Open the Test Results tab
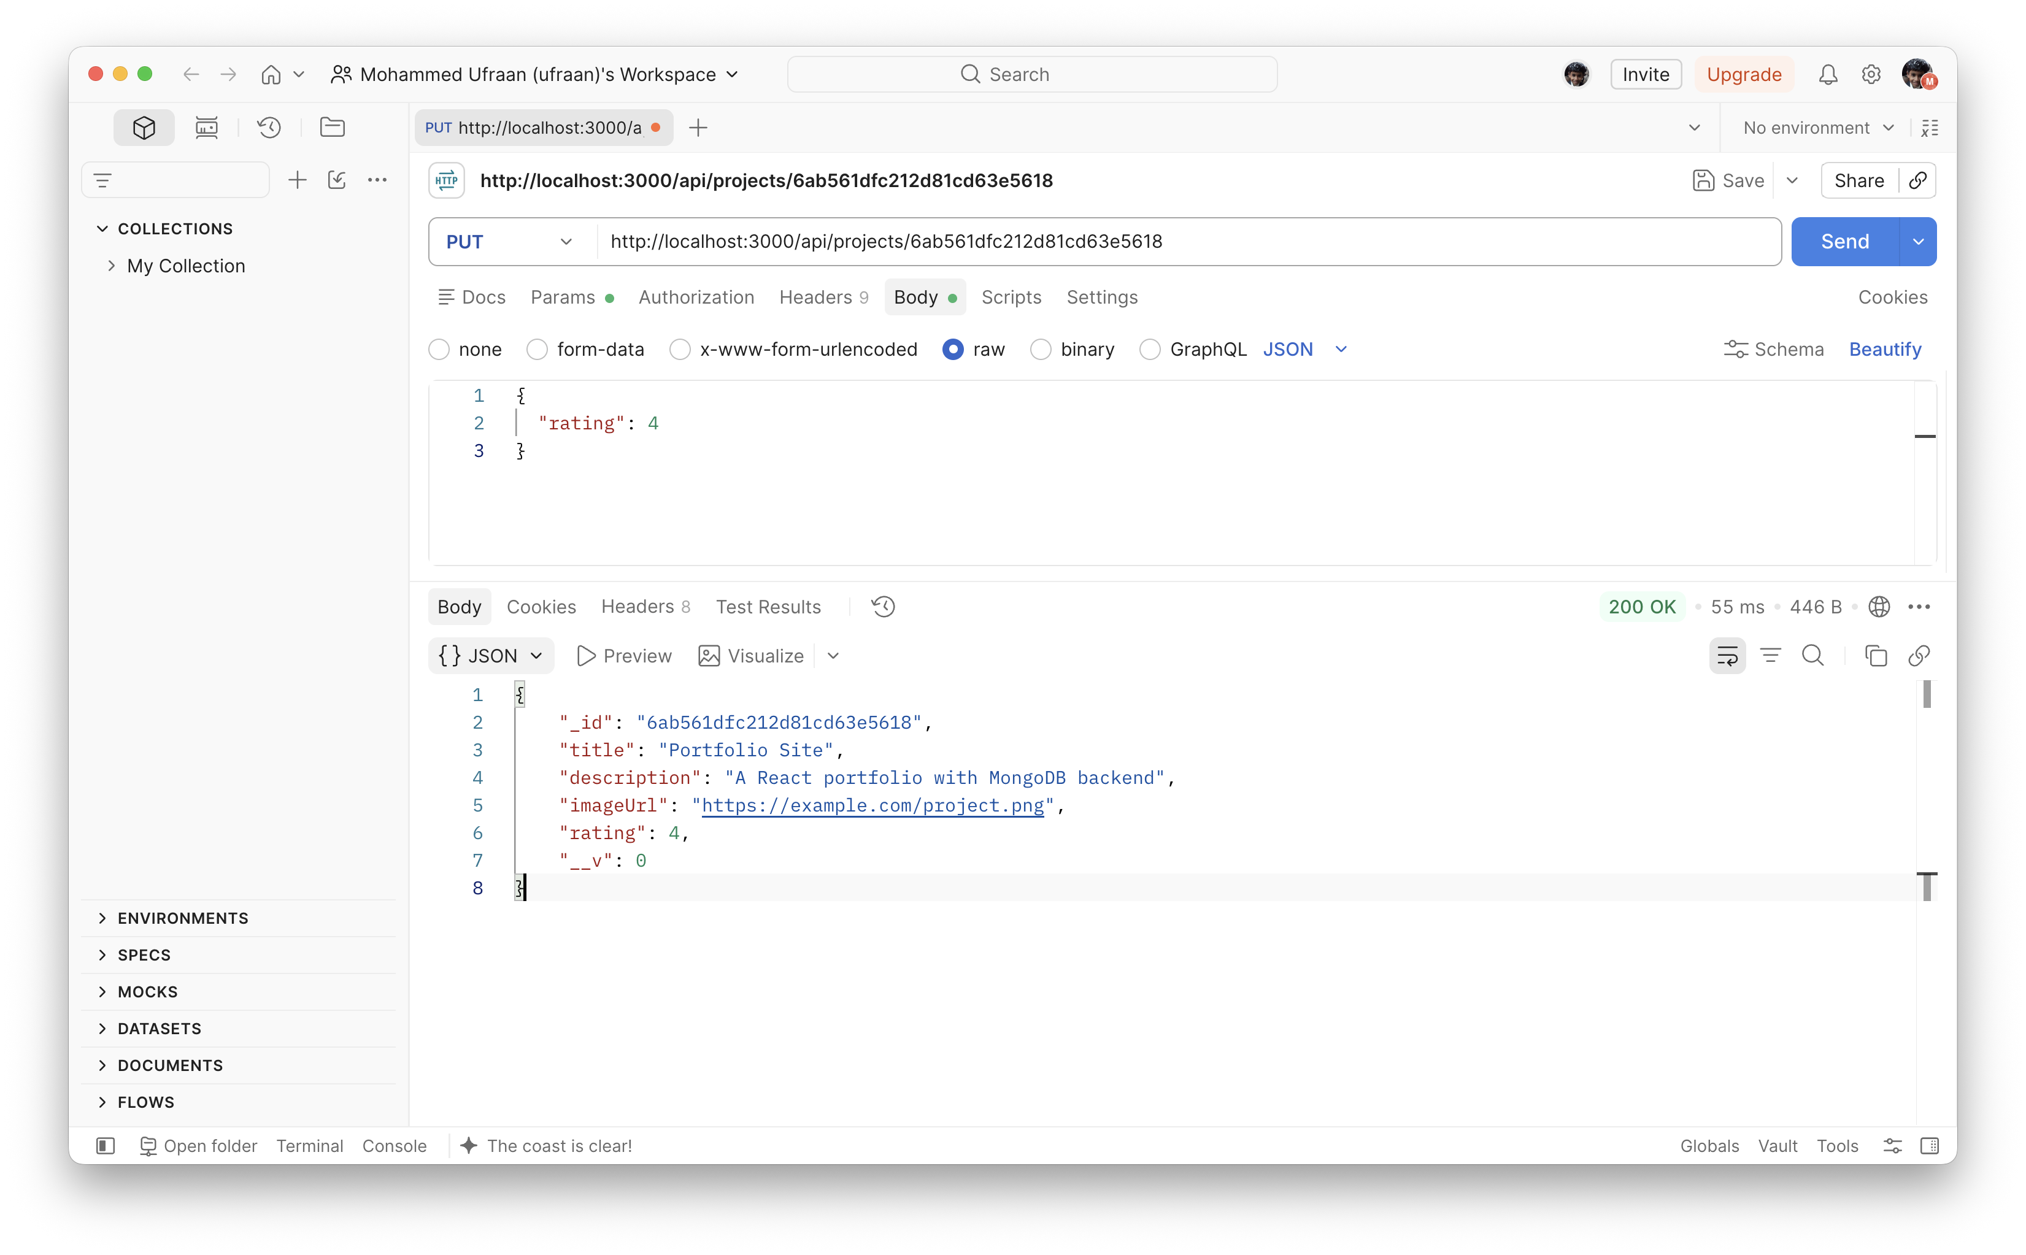The height and width of the screenshot is (1255, 2026). click(x=768, y=607)
